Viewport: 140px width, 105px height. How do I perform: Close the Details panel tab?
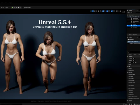pyautogui.click(x=137, y=37)
